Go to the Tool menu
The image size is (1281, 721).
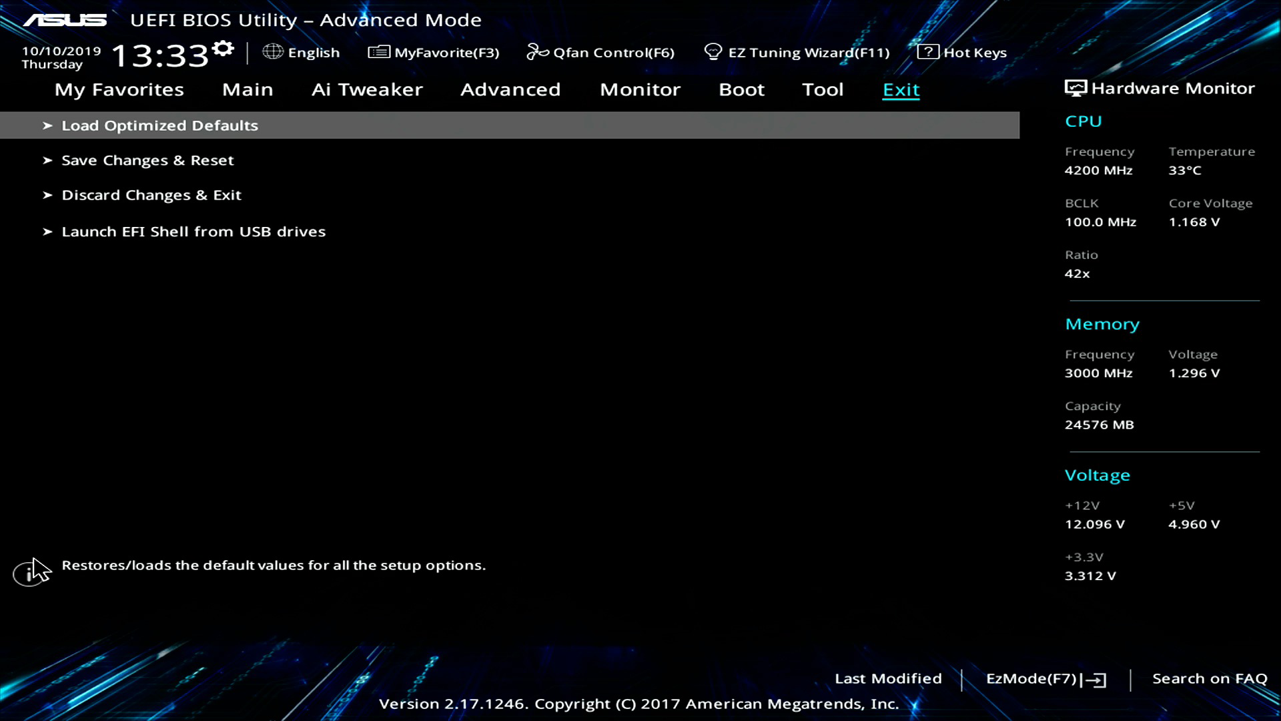[823, 89]
